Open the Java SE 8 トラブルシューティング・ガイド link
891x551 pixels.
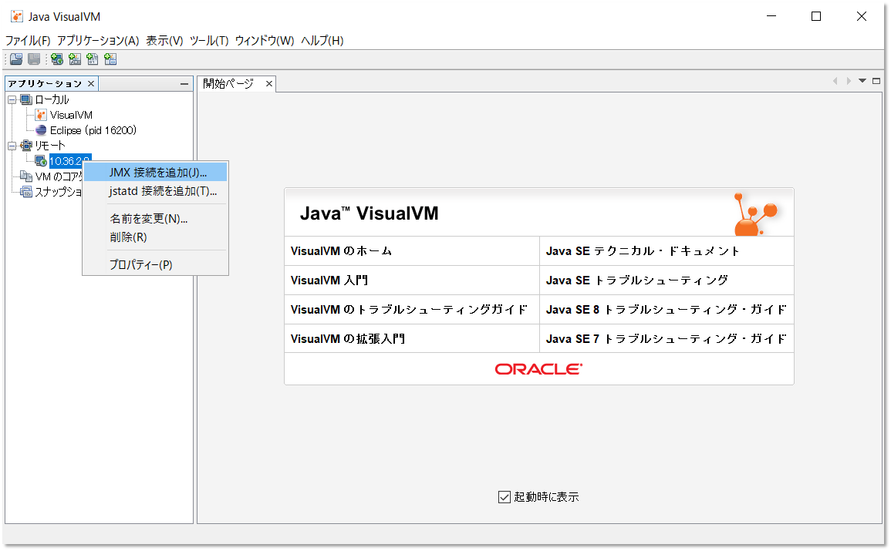coord(665,309)
